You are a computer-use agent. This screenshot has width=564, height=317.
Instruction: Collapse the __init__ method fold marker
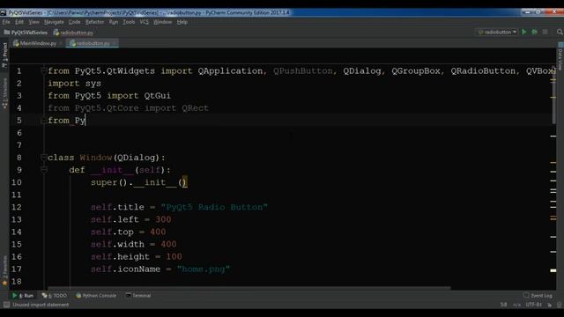44,169
